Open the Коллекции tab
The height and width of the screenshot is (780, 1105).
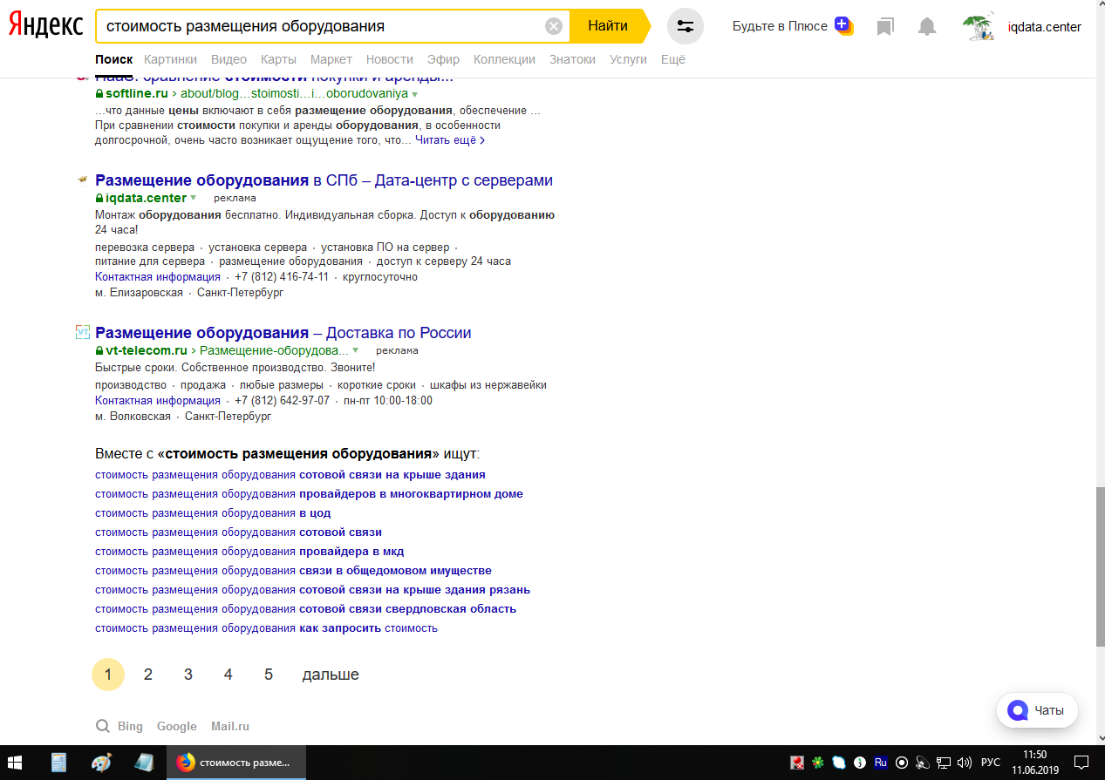coord(504,59)
